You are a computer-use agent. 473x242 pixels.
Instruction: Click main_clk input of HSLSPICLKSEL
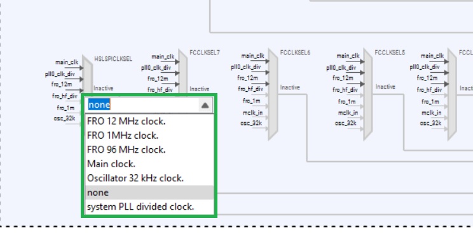(67, 62)
